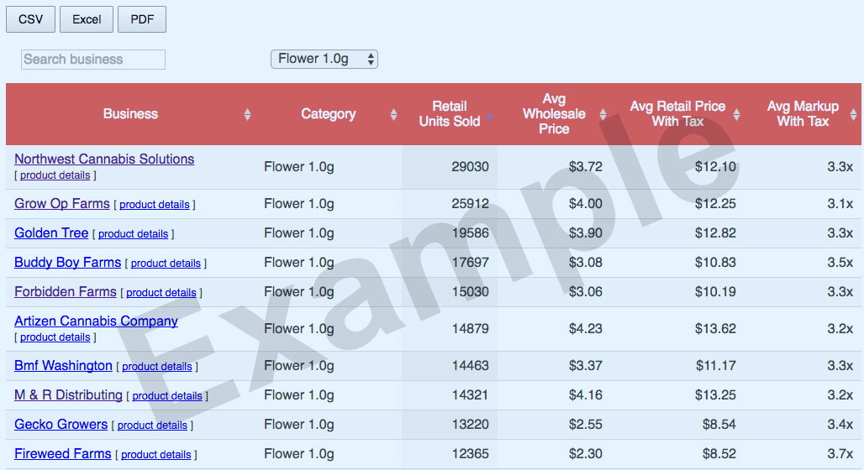The image size is (864, 470).
Task: Select markup value 3.7x
Action: pos(840,453)
